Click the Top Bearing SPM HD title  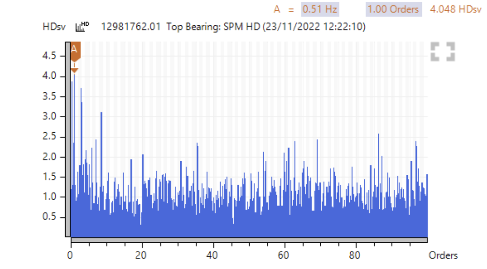pyautogui.click(x=233, y=27)
